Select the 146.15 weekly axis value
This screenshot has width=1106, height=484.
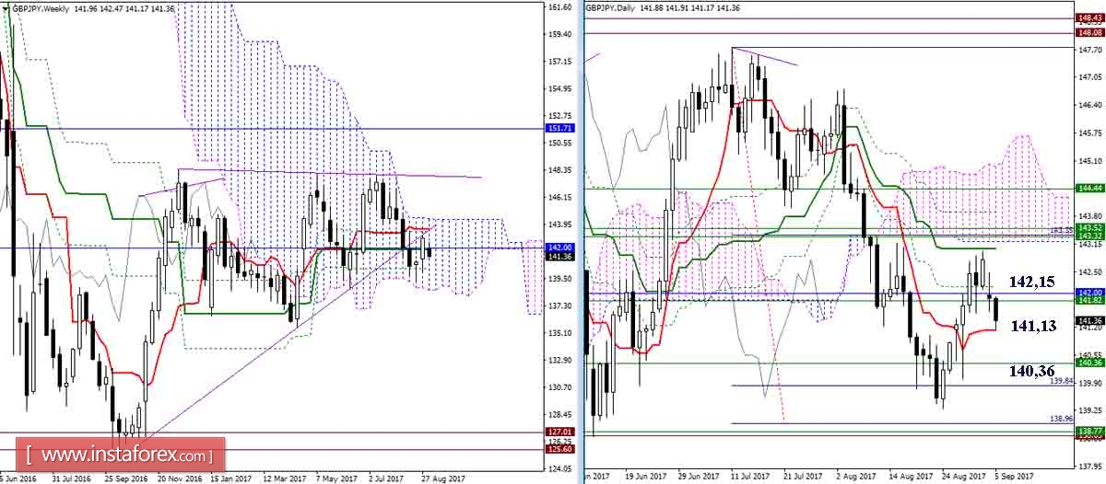[559, 197]
